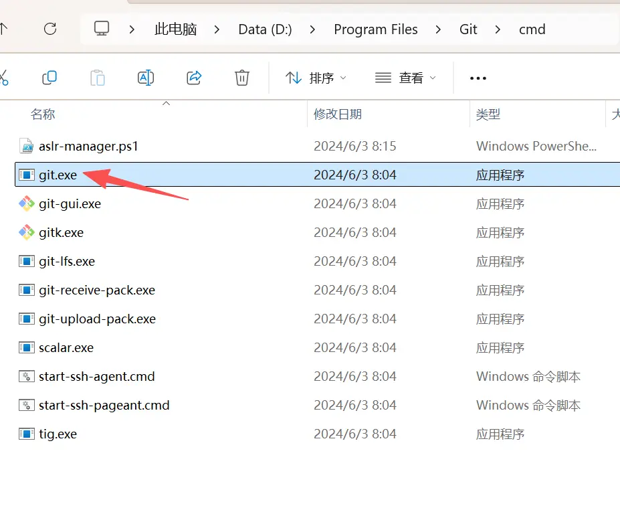Select file name git-gui.exe
This screenshot has width=620, height=514.
(70, 203)
